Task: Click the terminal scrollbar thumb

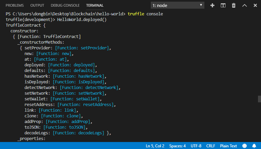Action: pyautogui.click(x=259, y=99)
